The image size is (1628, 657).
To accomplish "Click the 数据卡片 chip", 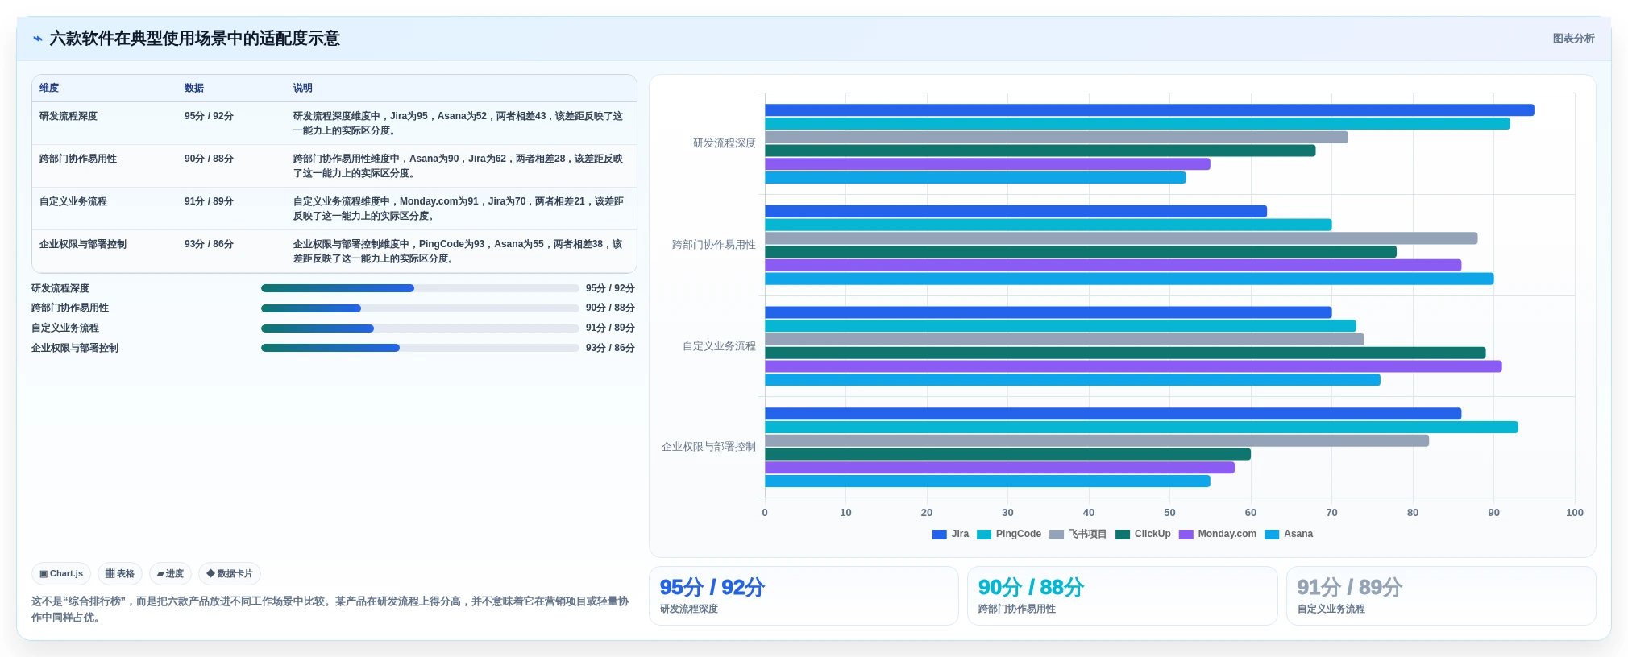I will click(230, 574).
